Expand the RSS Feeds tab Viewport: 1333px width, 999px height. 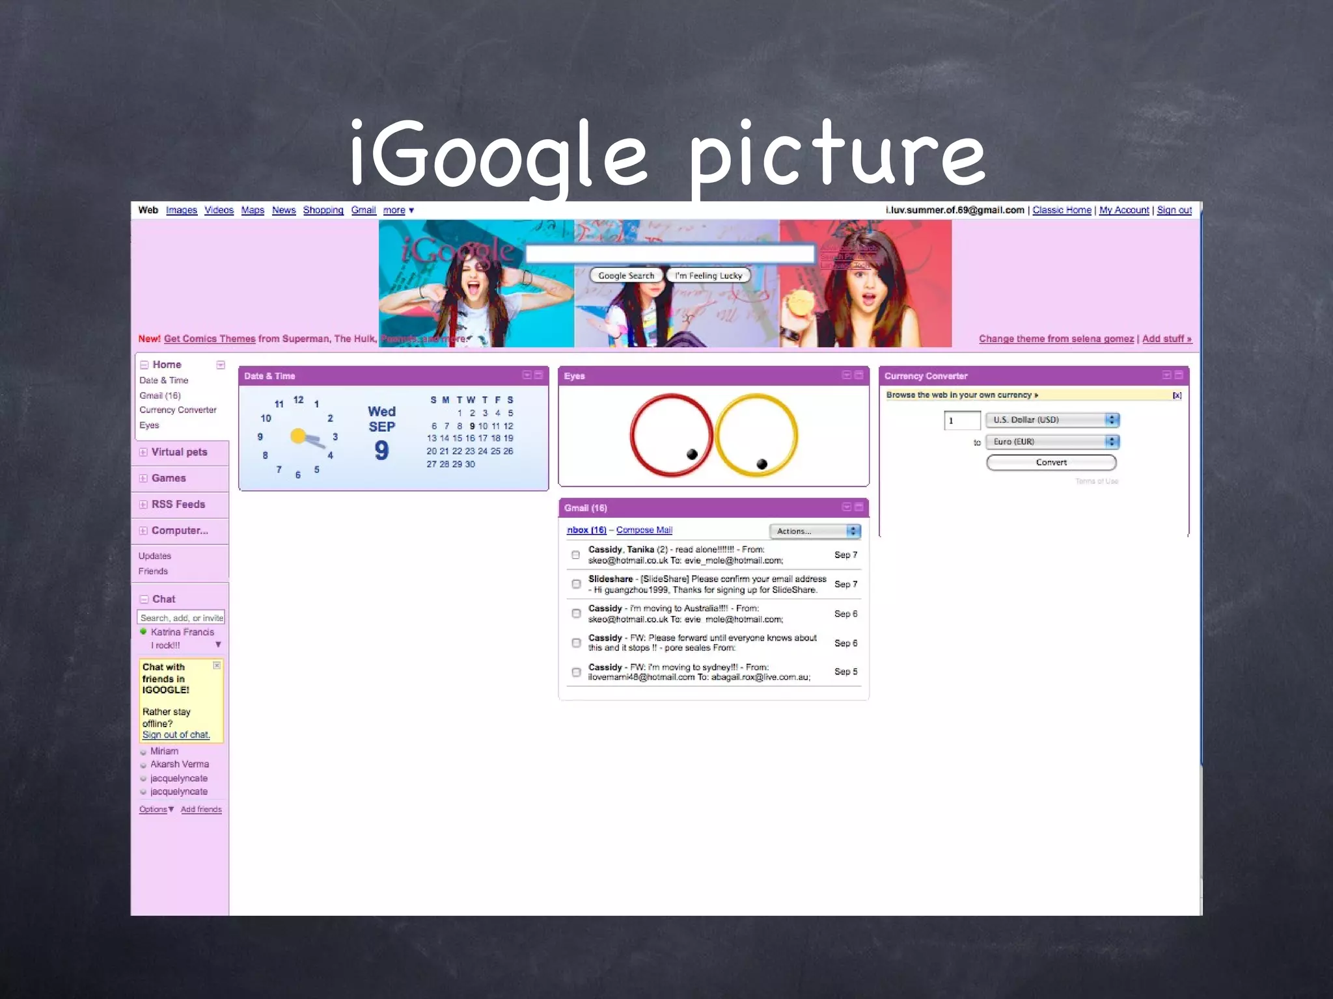(143, 504)
